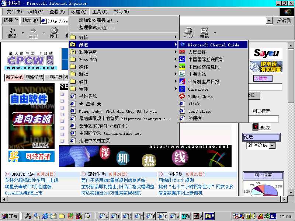Click the ★ 星伴 ★ favorite icon
Image resolution: width=295 pixels, height=221 pixels.
point(73,104)
